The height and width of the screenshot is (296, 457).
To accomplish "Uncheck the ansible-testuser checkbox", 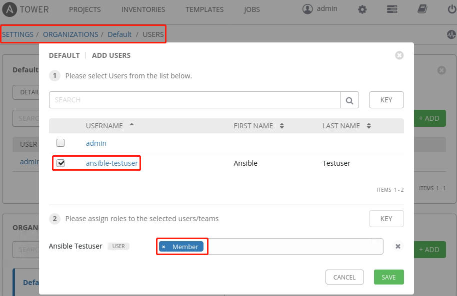I will tap(60, 163).
